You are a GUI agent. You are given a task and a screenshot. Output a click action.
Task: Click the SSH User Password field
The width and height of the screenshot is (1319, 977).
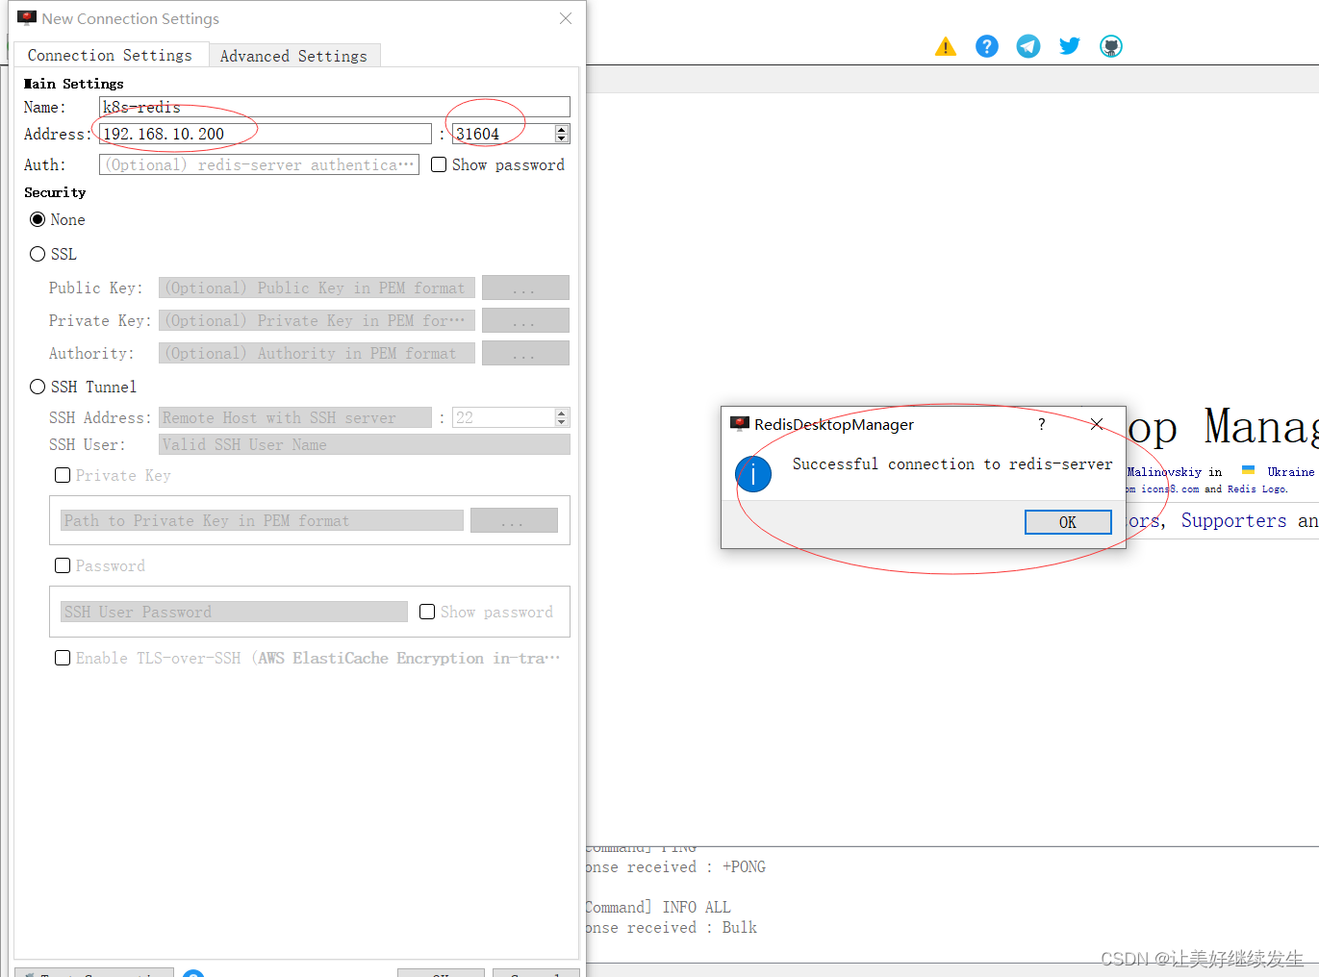234,612
